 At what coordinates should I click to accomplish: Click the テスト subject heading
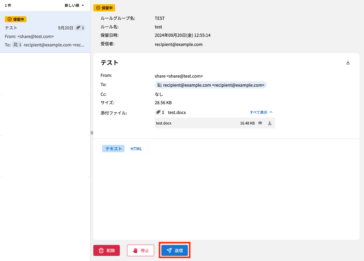110,62
